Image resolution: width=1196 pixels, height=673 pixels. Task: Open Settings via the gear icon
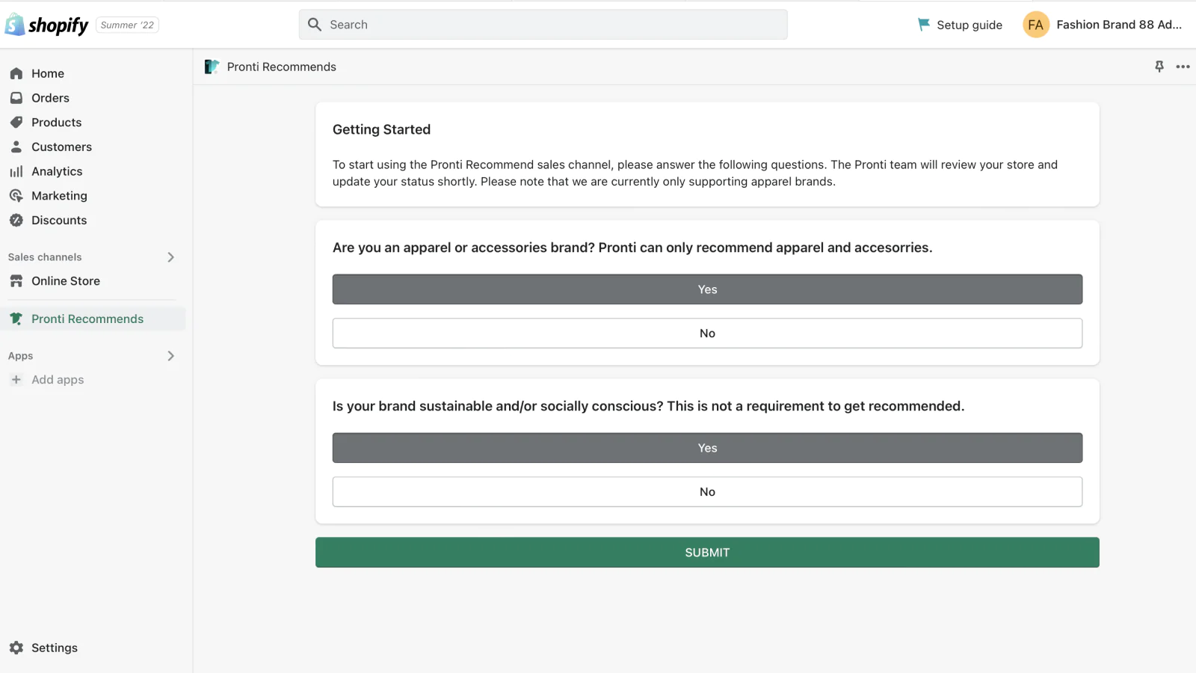point(16,648)
